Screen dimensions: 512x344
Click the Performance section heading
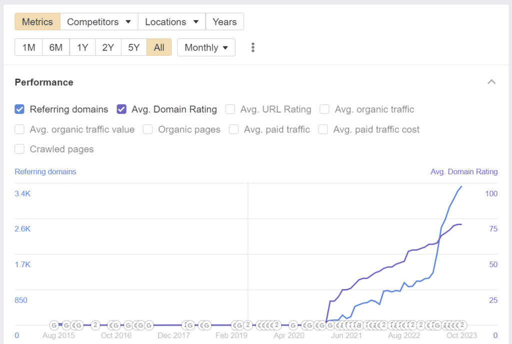point(44,82)
